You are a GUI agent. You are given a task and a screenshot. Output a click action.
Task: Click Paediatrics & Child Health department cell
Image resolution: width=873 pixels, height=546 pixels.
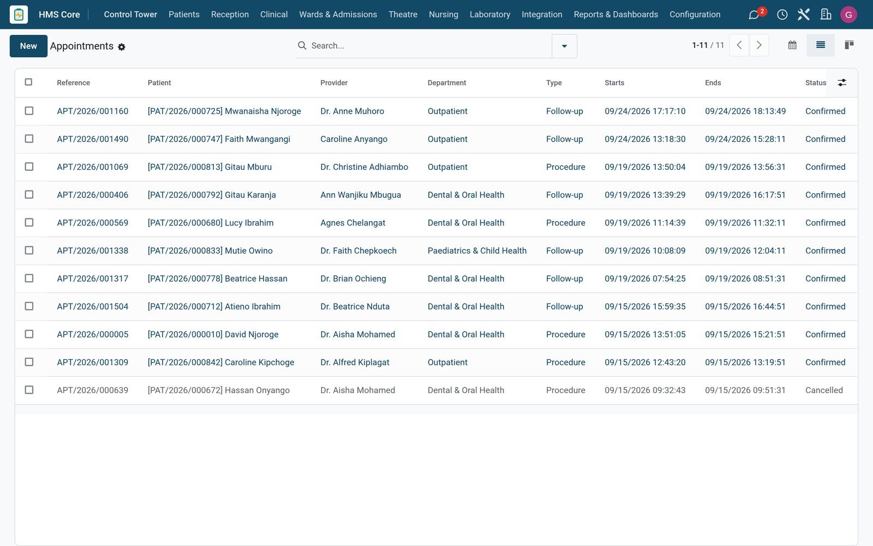pos(477,251)
